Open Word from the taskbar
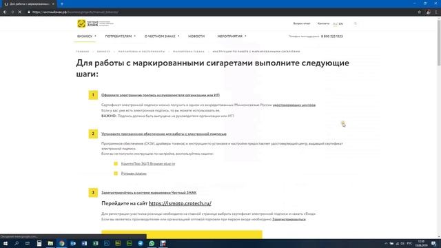The image size is (441, 248). [84, 243]
